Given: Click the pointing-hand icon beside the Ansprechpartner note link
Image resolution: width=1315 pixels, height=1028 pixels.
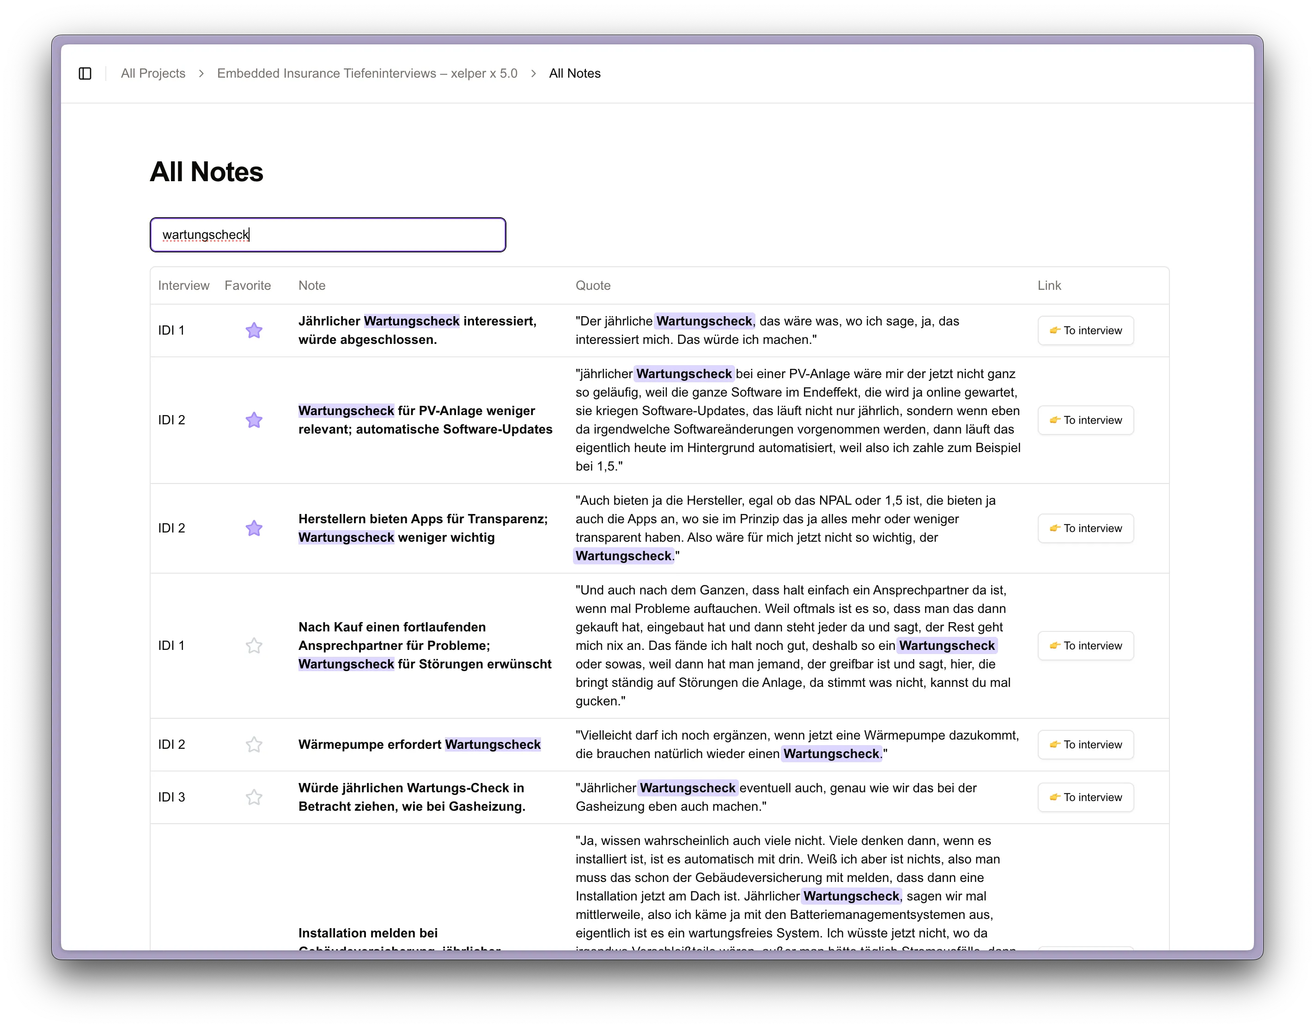Looking at the screenshot, I should (x=1055, y=645).
